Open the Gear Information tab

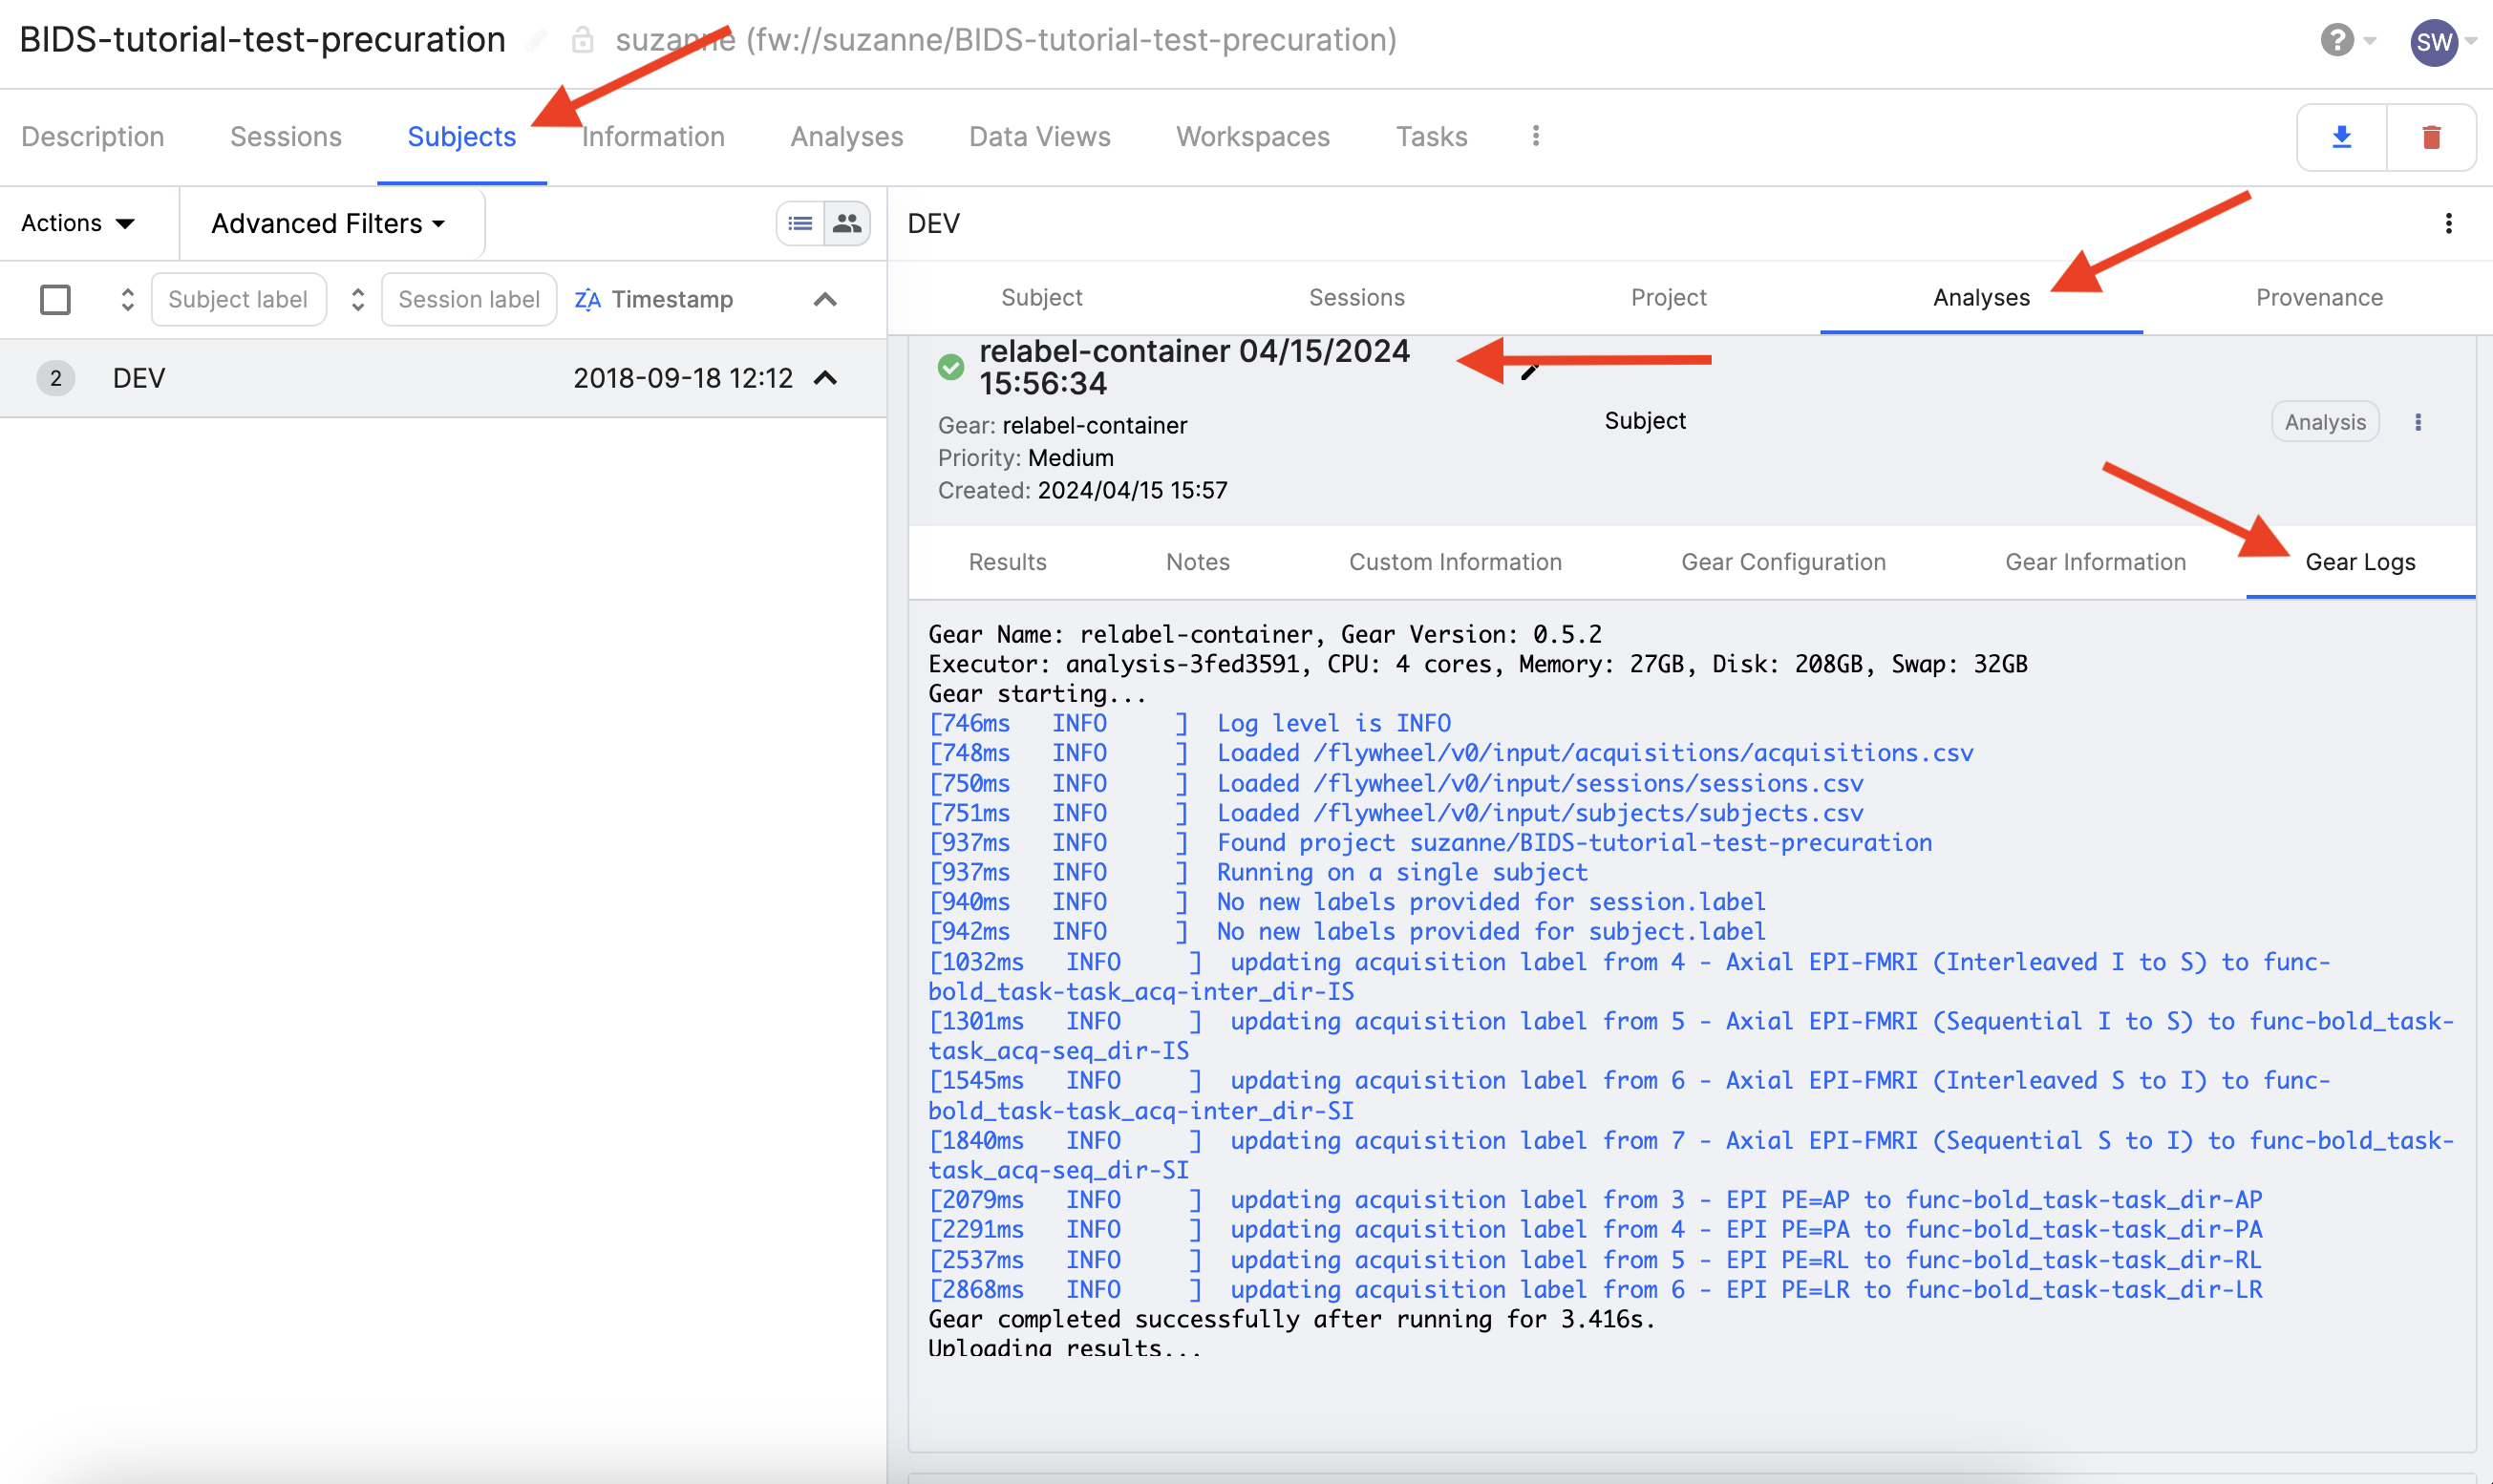[x=2095, y=562]
